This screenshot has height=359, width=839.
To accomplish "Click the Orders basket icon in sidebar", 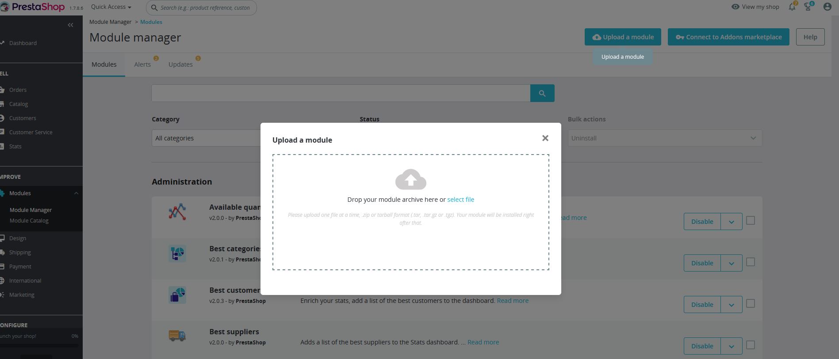I will [x=2, y=90].
